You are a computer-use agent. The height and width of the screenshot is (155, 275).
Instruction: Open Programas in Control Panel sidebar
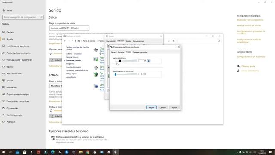tap(70, 64)
